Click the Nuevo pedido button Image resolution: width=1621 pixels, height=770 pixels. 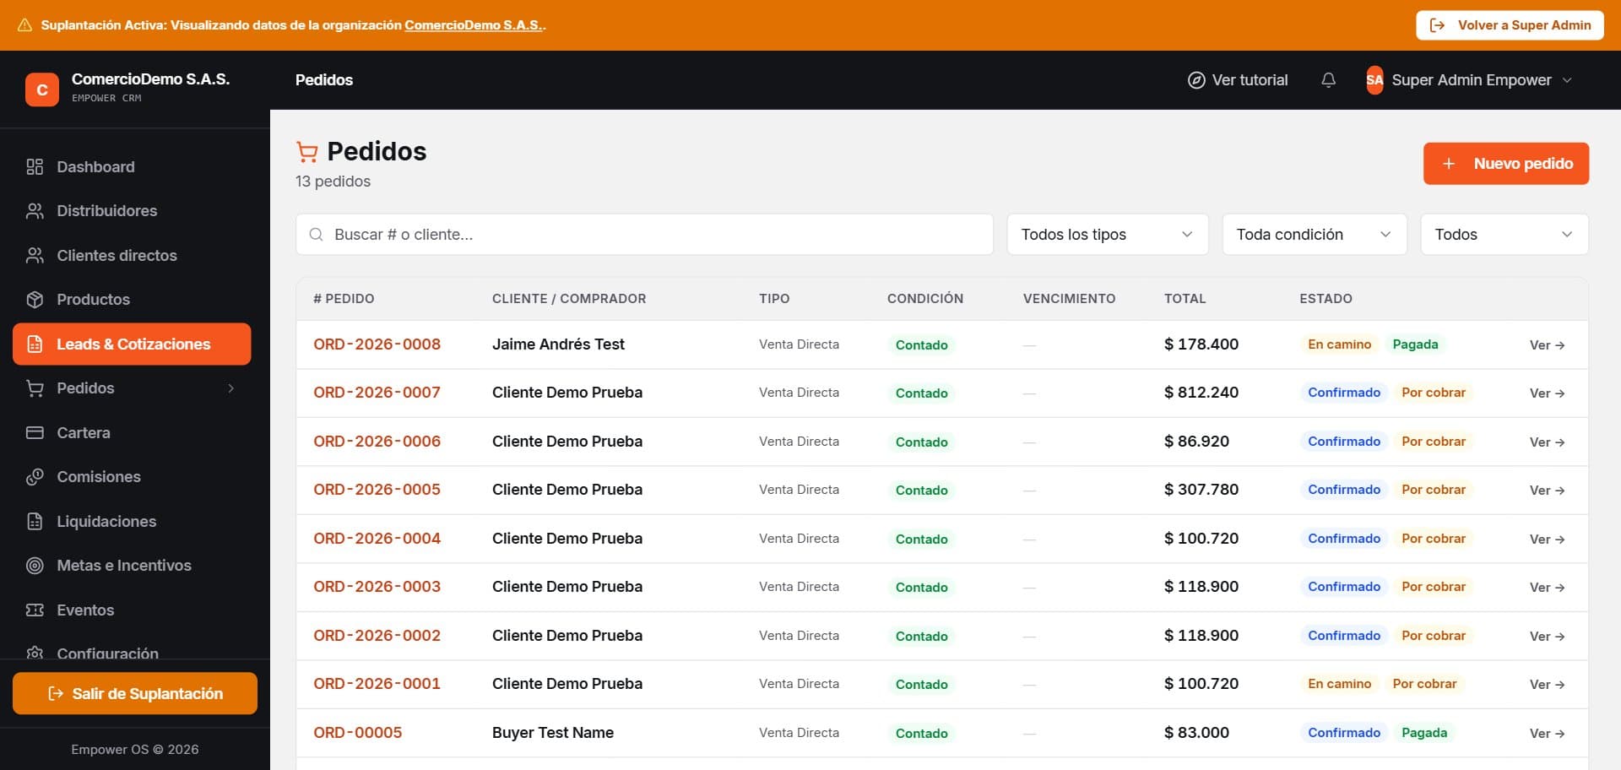pos(1506,163)
